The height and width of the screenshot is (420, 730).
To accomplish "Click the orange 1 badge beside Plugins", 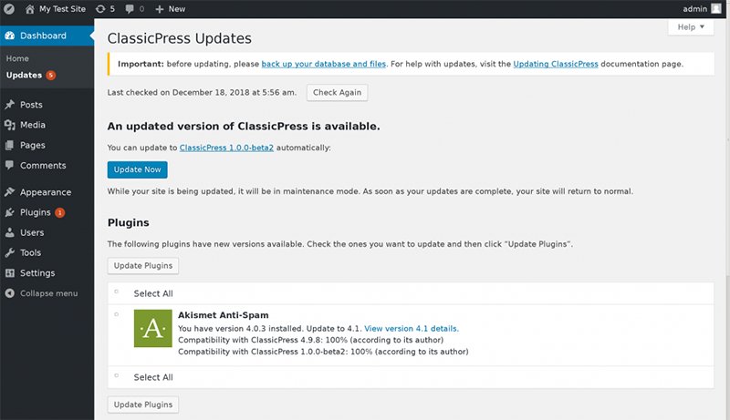I will click(59, 213).
